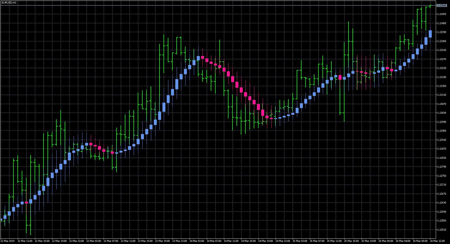Screen dimensions: 450x244
Task: Click the EURUSD,H1 chart title label
Action: 9,2
